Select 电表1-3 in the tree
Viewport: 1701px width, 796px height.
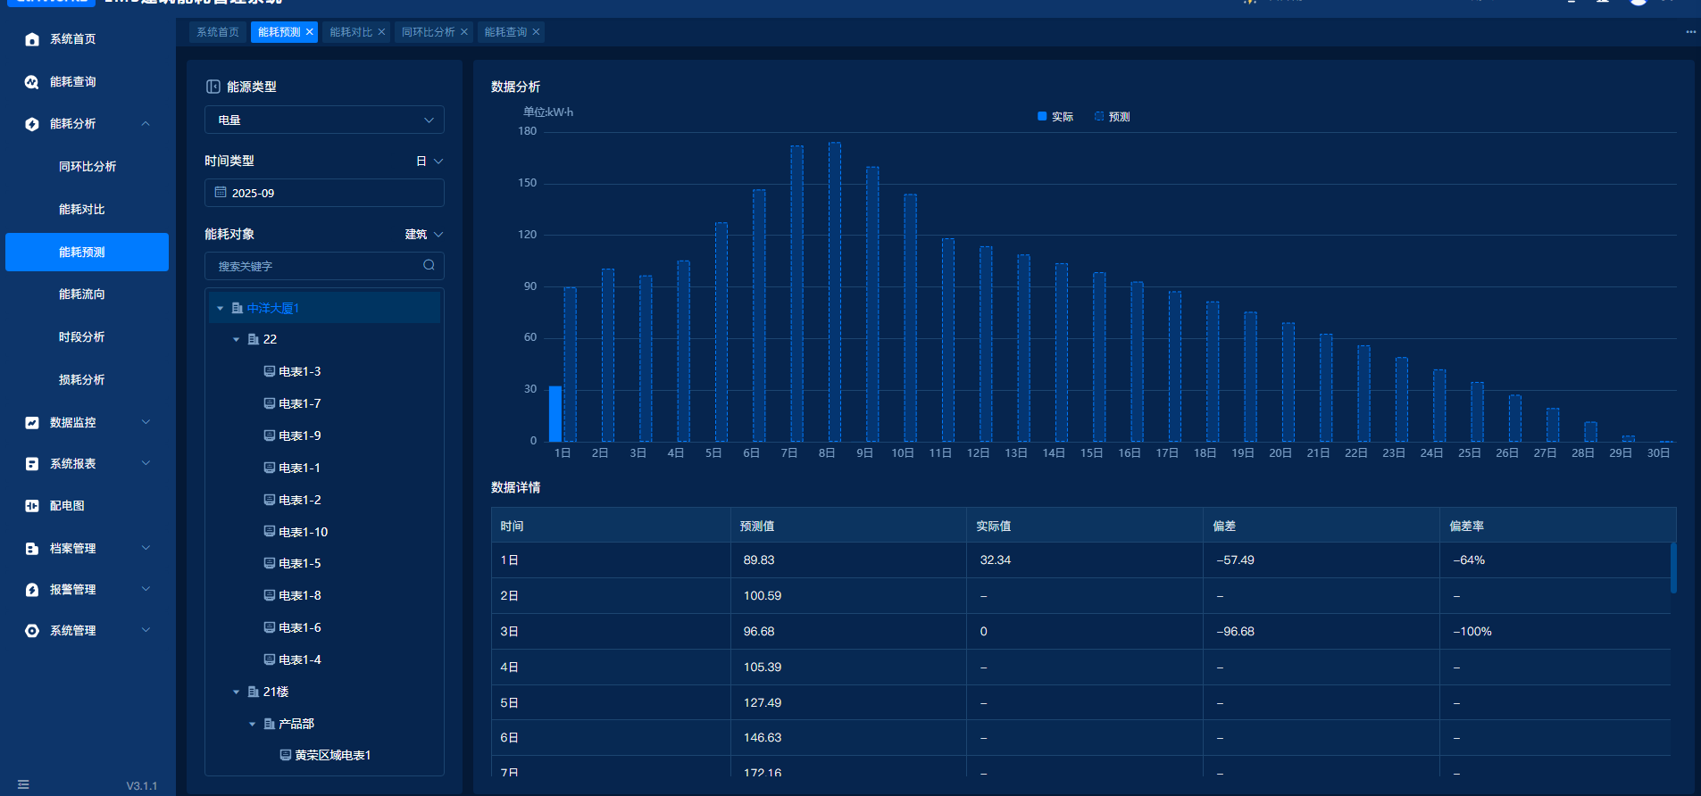299,371
